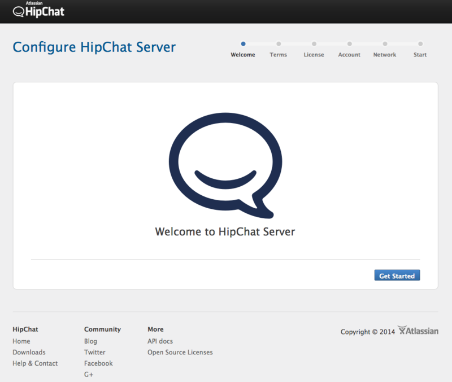
Task: Go to the License step label
Action: [314, 55]
